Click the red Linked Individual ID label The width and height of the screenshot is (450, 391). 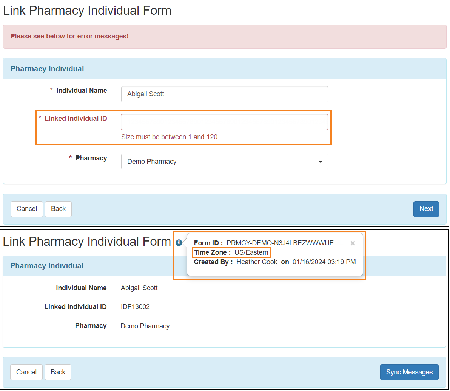(76, 119)
